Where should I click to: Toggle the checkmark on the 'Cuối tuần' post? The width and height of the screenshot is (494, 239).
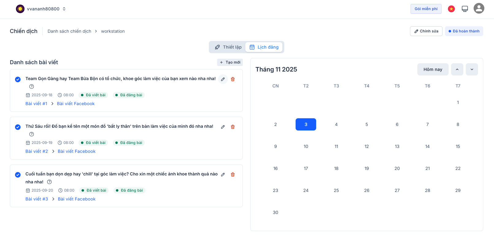click(18, 175)
